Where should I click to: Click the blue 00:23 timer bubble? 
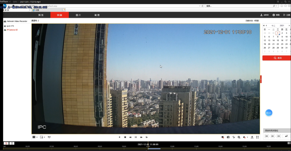click(x=269, y=113)
